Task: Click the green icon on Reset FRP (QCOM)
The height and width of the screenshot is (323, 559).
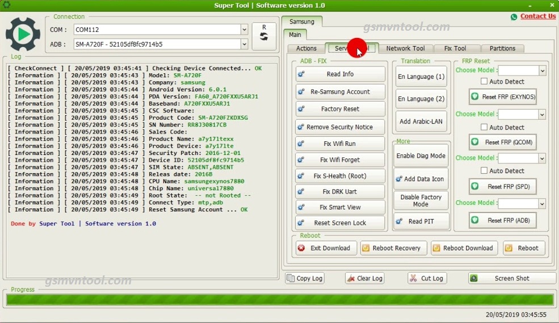Action: pyautogui.click(x=475, y=142)
